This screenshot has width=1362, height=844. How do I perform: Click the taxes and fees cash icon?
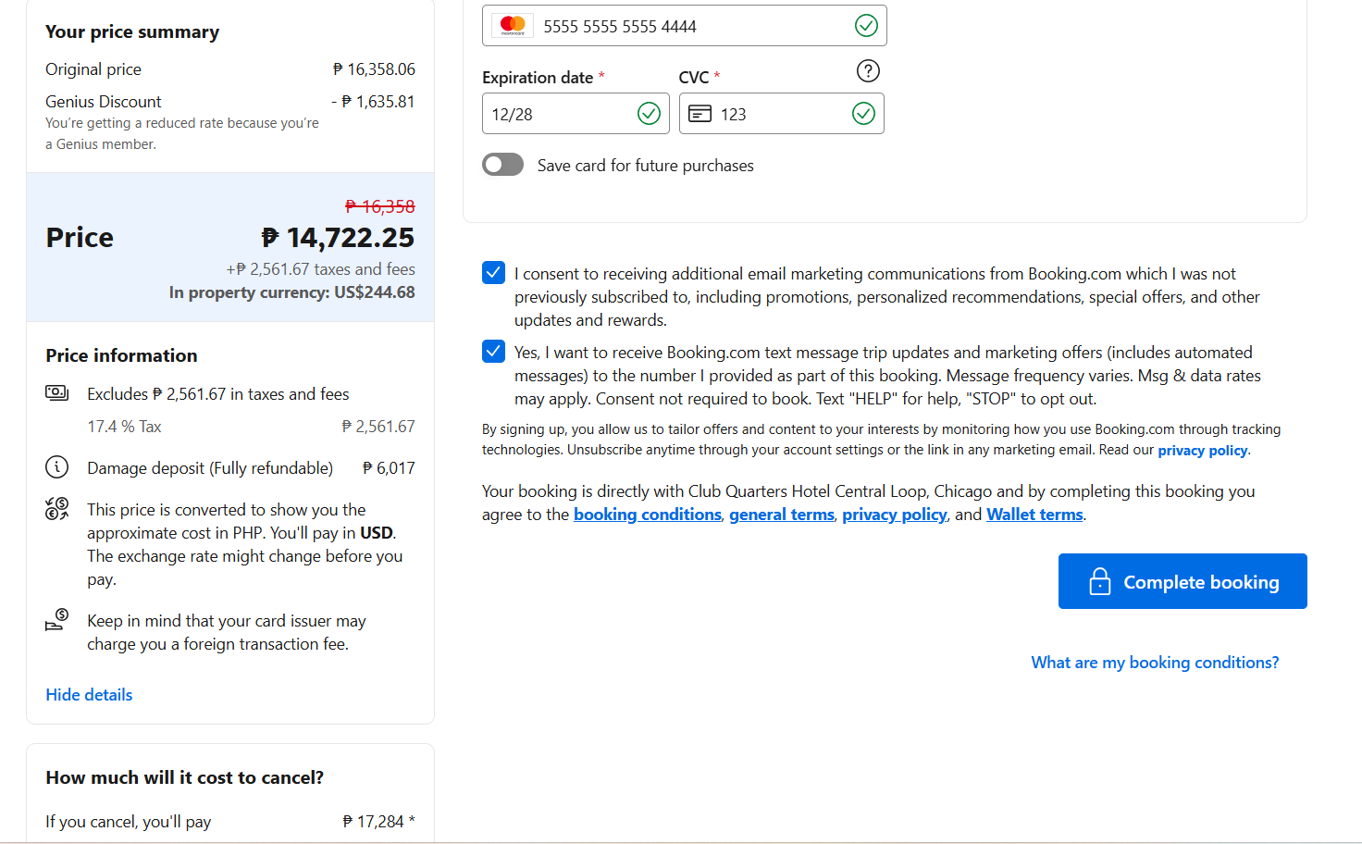57,393
